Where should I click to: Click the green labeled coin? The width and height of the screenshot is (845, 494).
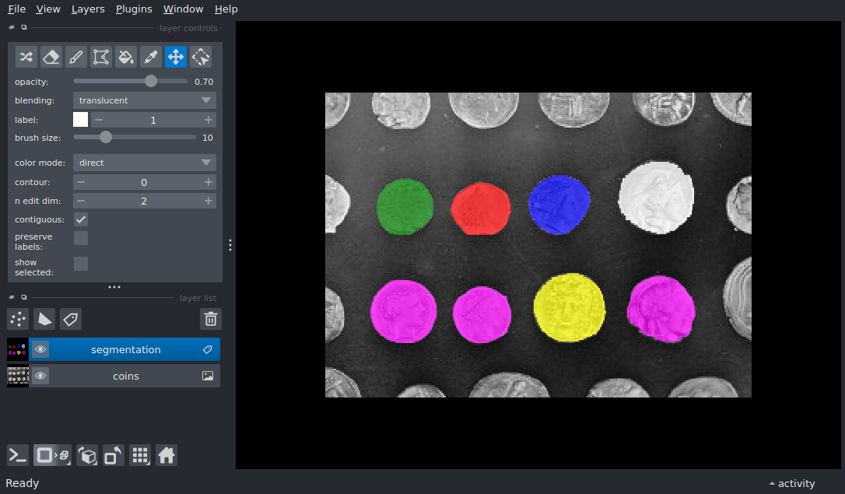[x=405, y=207]
